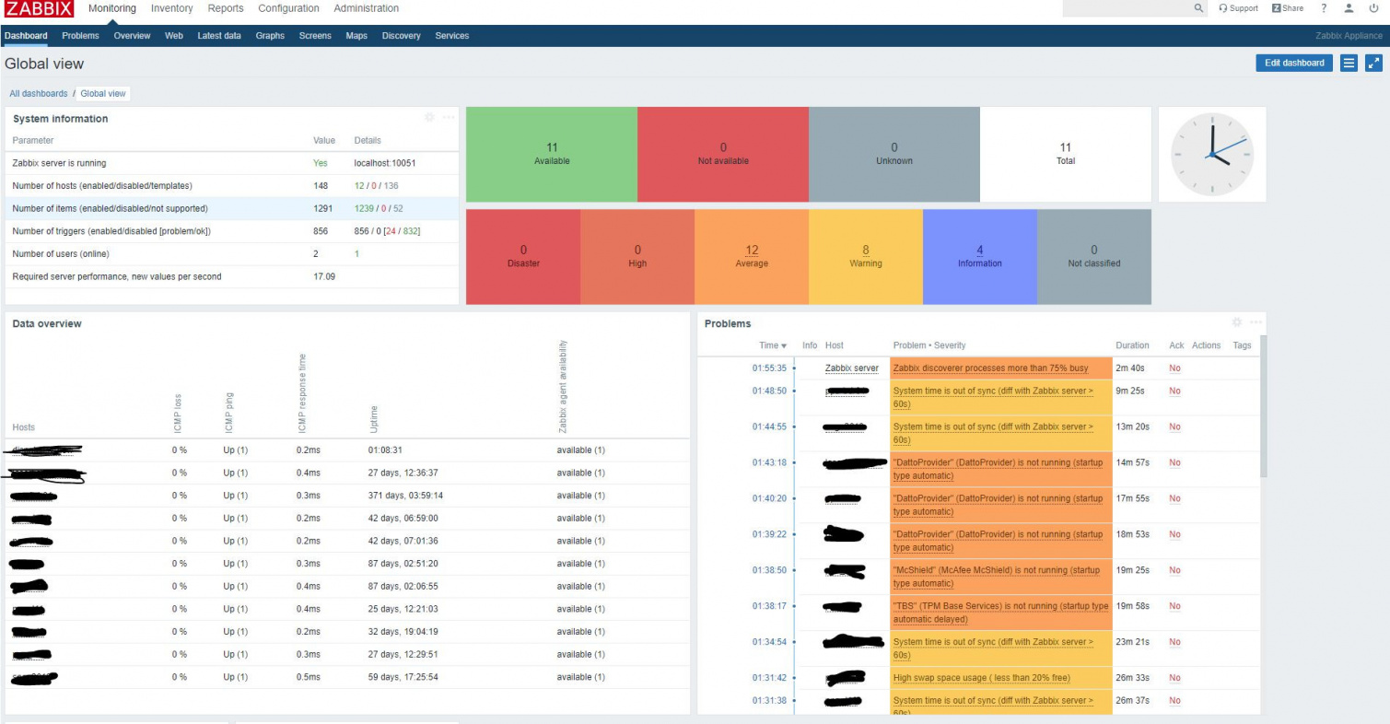Click the 01:55:35 problem time link
Image resolution: width=1390 pixels, height=724 pixels.
click(770, 368)
